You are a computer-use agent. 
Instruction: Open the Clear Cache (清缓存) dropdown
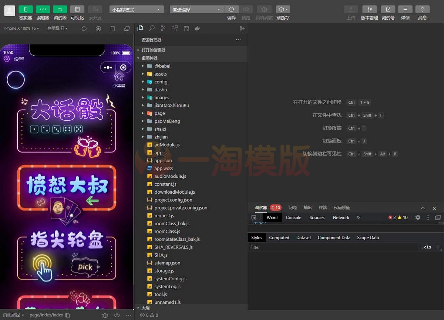click(283, 9)
